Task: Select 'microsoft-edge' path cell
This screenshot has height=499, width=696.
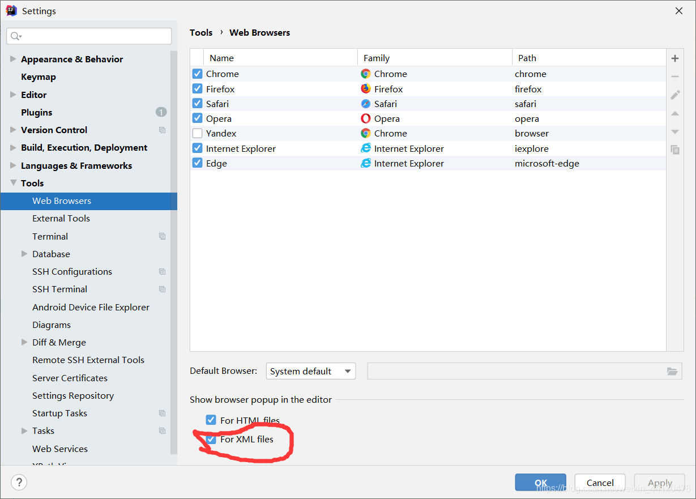Action: click(547, 163)
